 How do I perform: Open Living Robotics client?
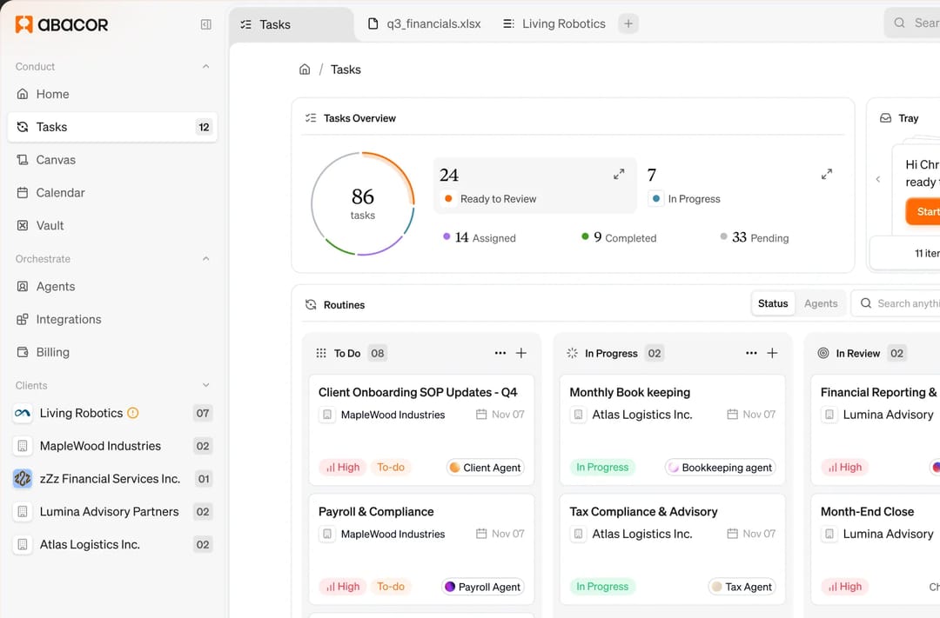[x=112, y=413]
